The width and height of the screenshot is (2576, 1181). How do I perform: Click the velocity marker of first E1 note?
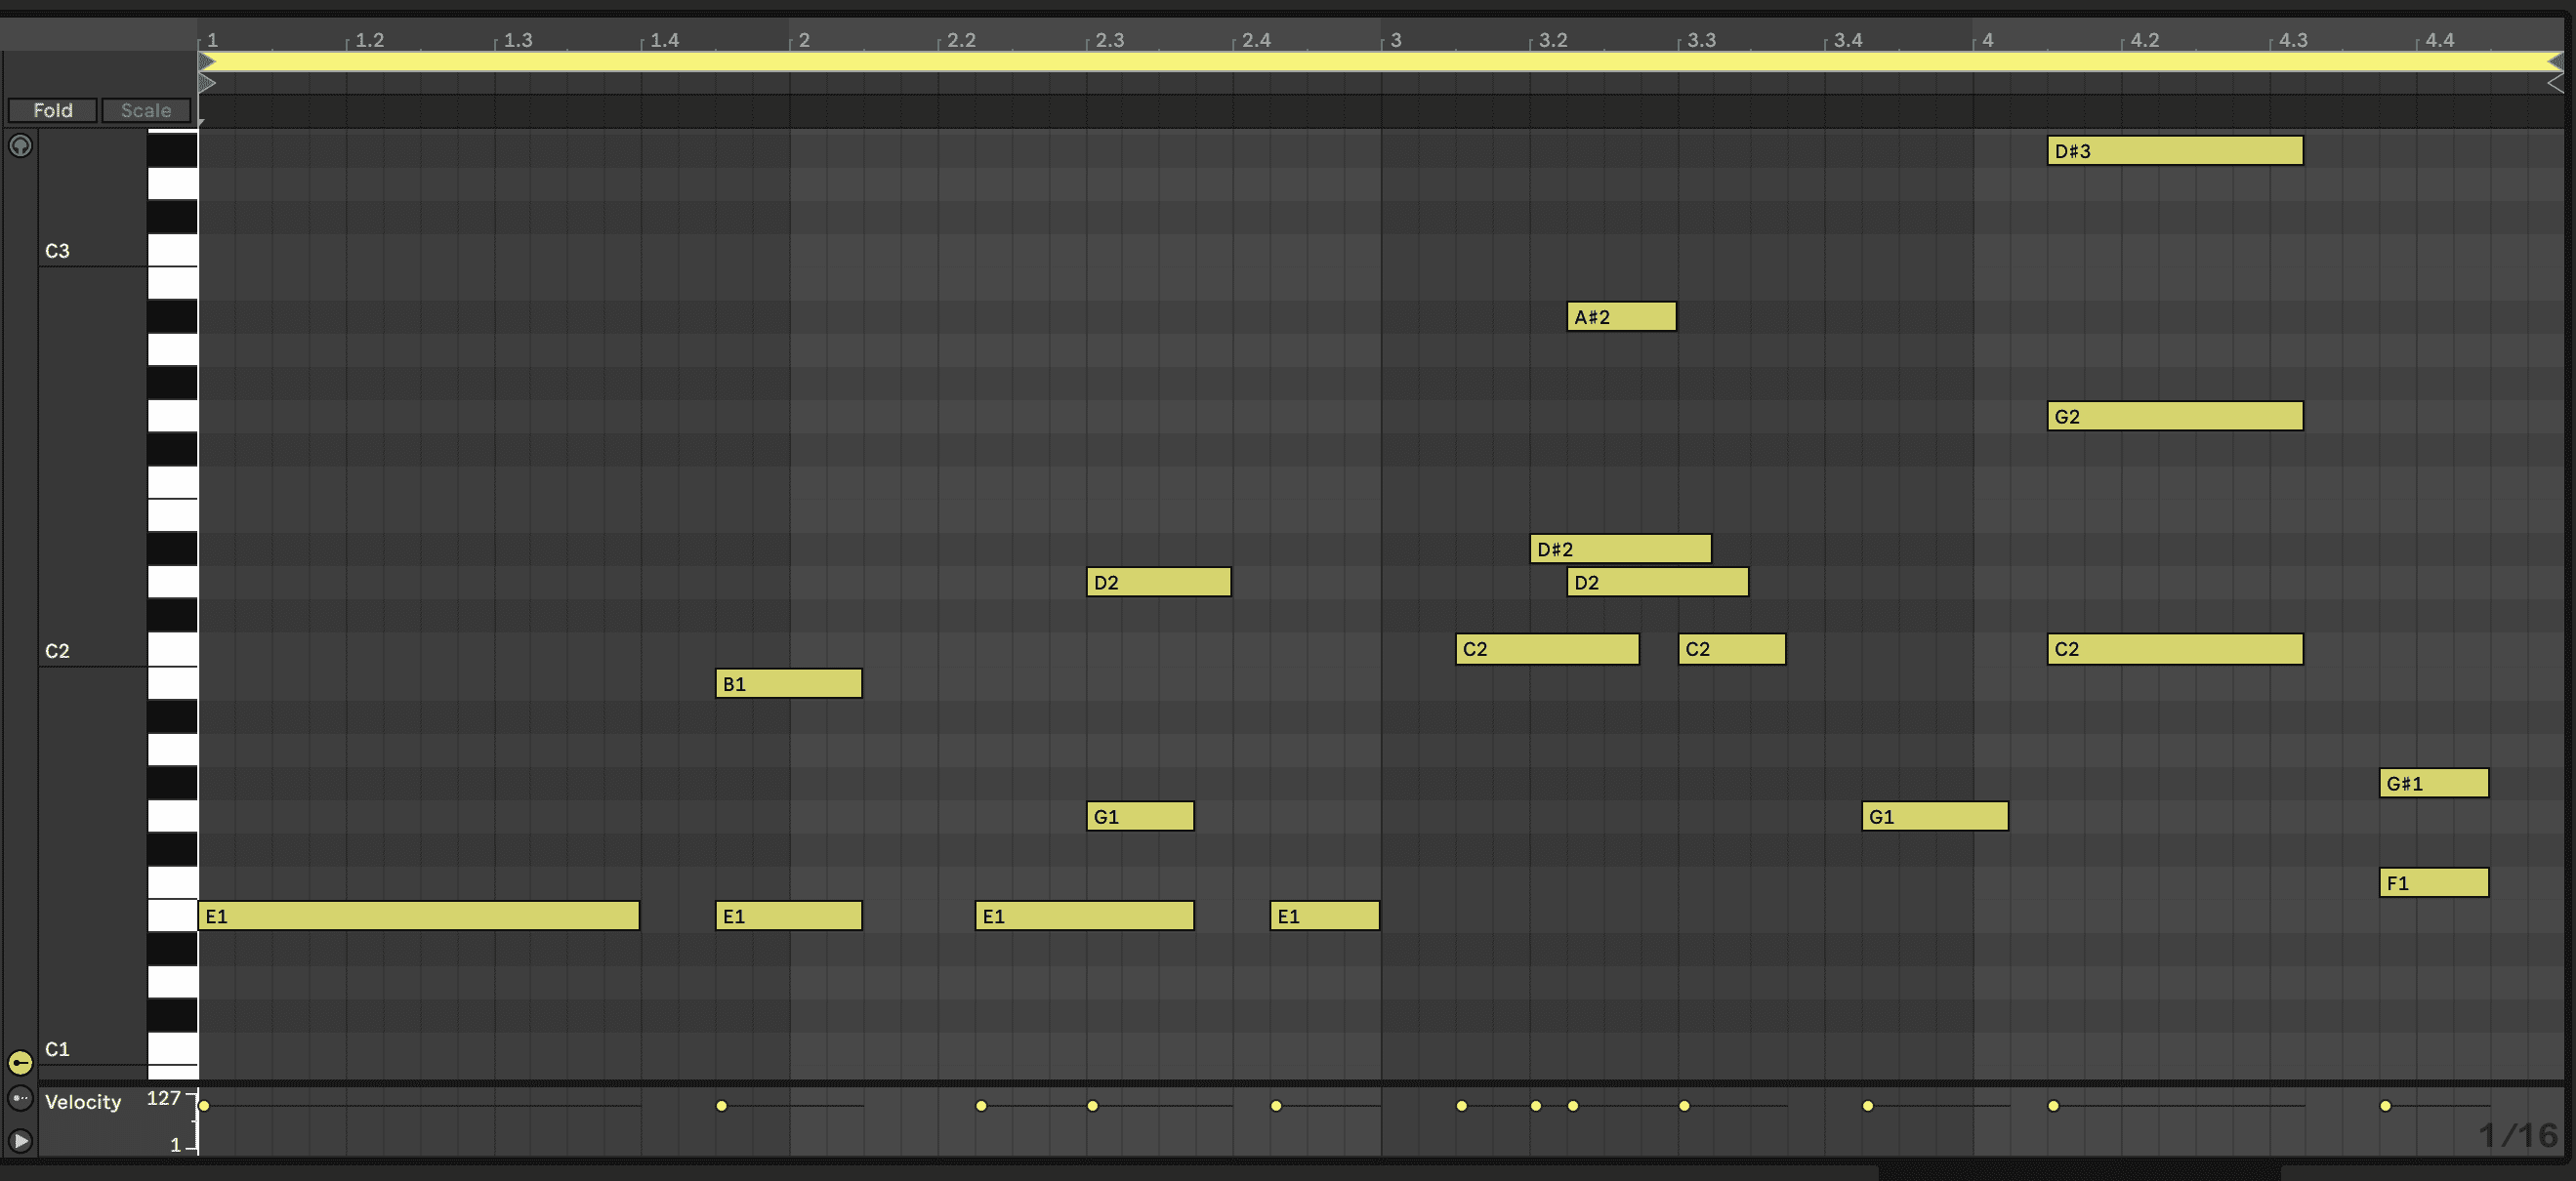click(204, 1106)
